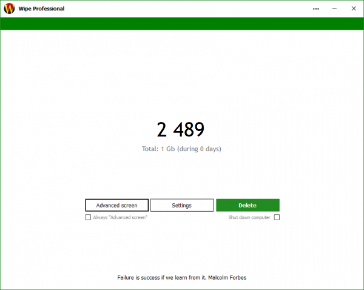
Task: Close the Wipe Professional window
Action: point(354,8)
